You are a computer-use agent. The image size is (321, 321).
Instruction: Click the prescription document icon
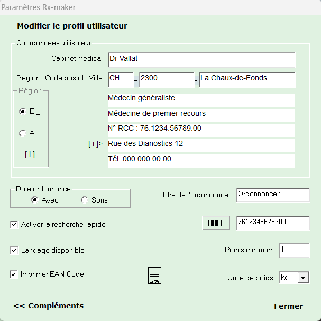pos(154,276)
